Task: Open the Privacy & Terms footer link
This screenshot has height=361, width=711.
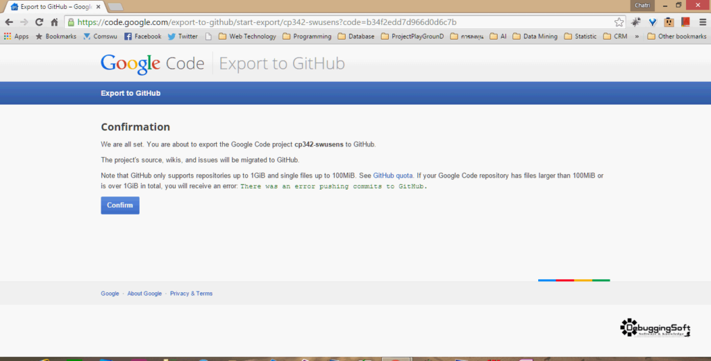Action: [191, 294]
